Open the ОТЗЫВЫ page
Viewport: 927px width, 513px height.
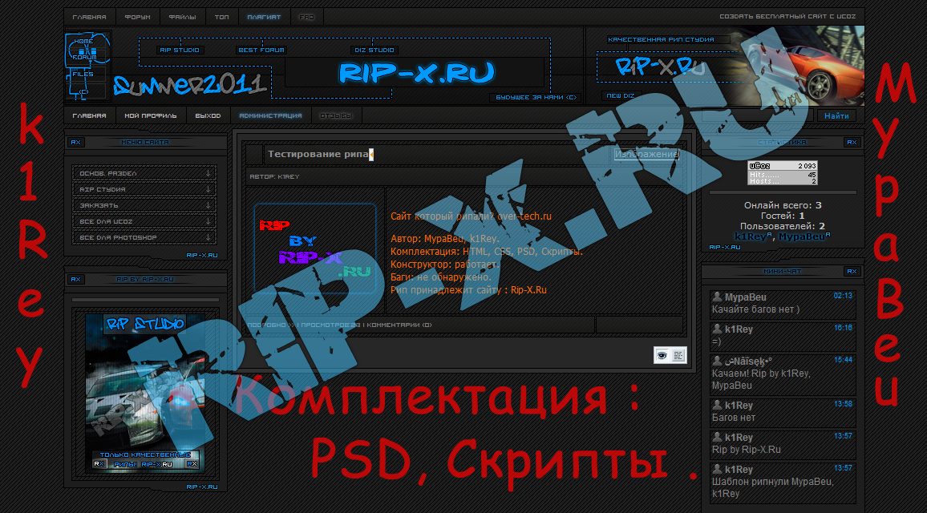tap(336, 116)
